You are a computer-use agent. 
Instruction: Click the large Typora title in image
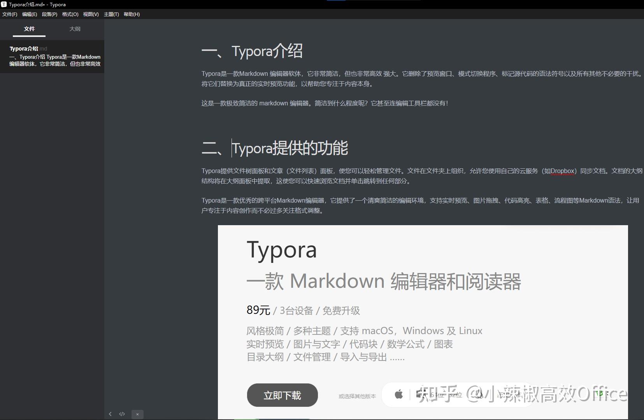282,250
